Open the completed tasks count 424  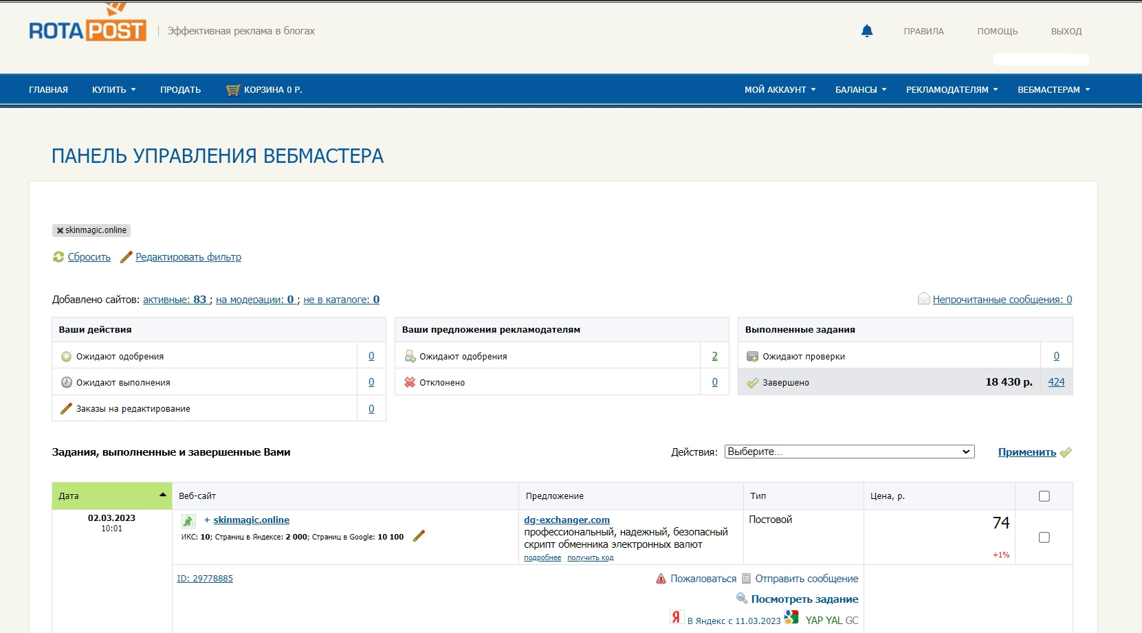coord(1056,382)
